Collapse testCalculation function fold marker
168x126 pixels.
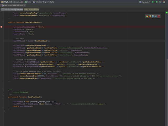tap(3, 22)
